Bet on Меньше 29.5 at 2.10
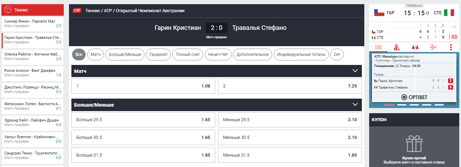 pyautogui.click(x=290, y=120)
